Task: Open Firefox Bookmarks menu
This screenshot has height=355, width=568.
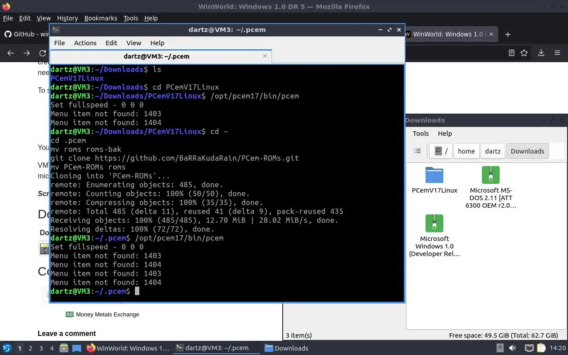Action: click(101, 18)
